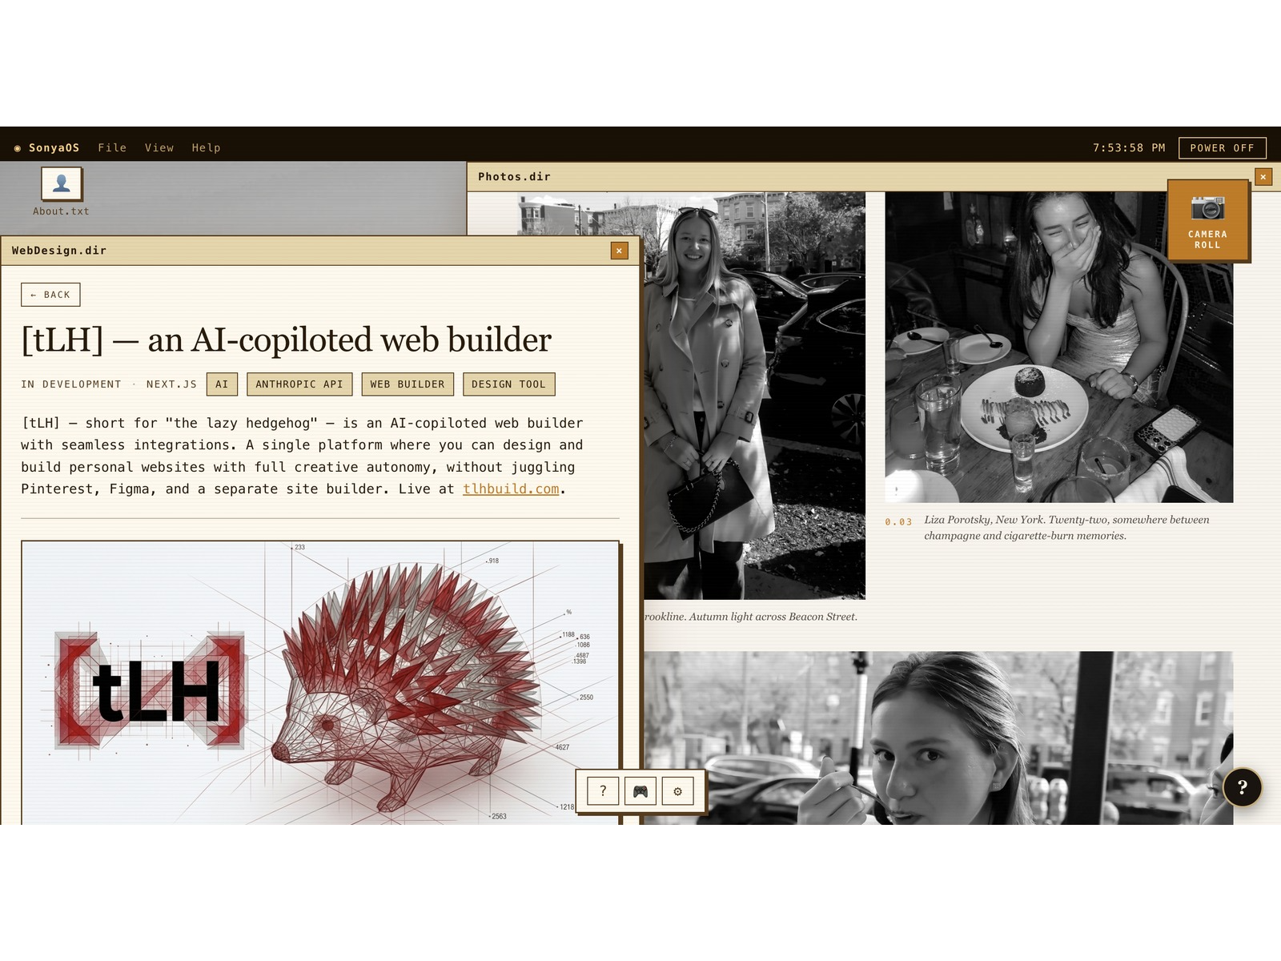The width and height of the screenshot is (1281, 961).
Task: Open settings via the gear icon
Action: coord(677,791)
